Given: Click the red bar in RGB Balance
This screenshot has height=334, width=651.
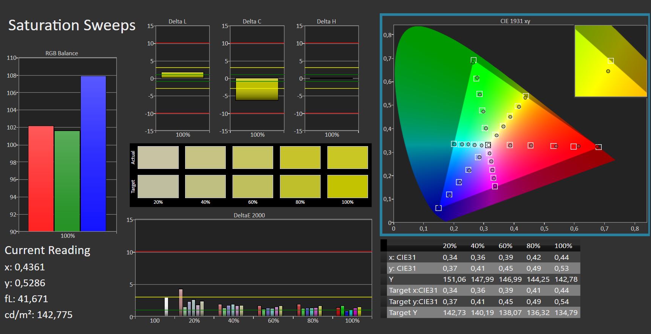Looking at the screenshot, I should (x=41, y=178).
